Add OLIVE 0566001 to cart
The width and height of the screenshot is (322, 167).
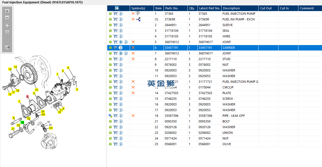(x=115, y=144)
